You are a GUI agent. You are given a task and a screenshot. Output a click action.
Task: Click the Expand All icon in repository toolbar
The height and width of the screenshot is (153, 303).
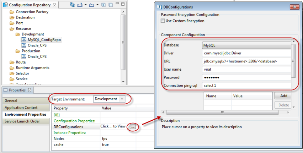104,5
